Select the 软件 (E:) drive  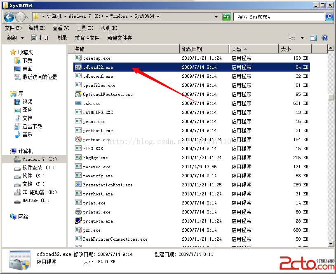click(29, 176)
